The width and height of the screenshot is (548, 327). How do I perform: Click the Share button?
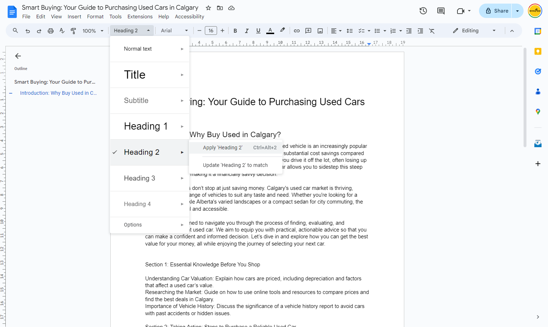coord(496,11)
